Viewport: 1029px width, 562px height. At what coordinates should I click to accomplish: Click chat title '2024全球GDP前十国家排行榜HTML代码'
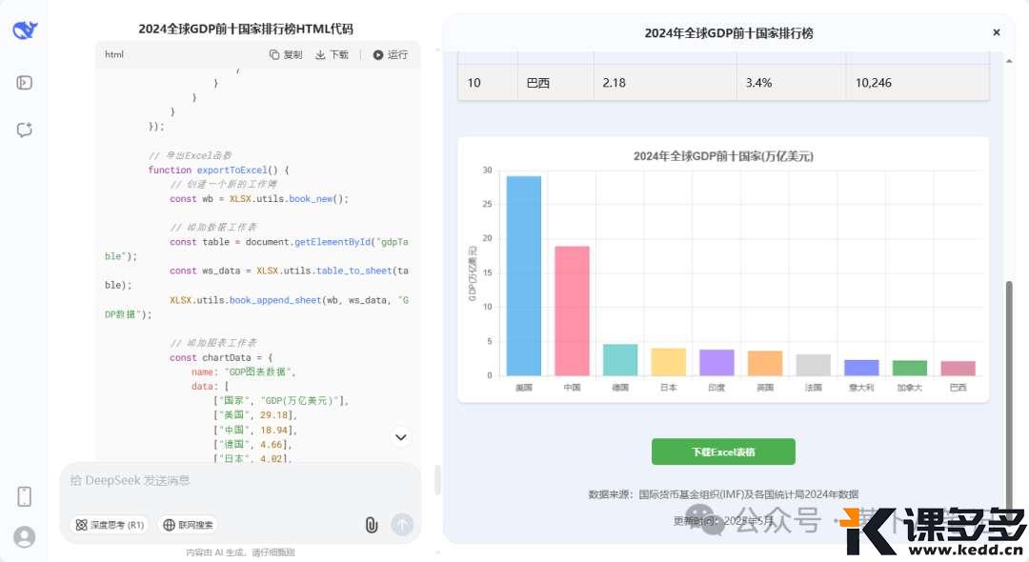pos(246,29)
